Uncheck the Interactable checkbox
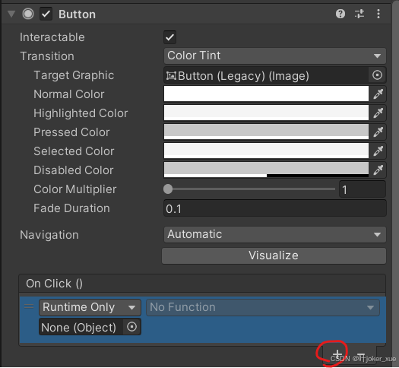This screenshot has height=368, width=399. tap(169, 37)
